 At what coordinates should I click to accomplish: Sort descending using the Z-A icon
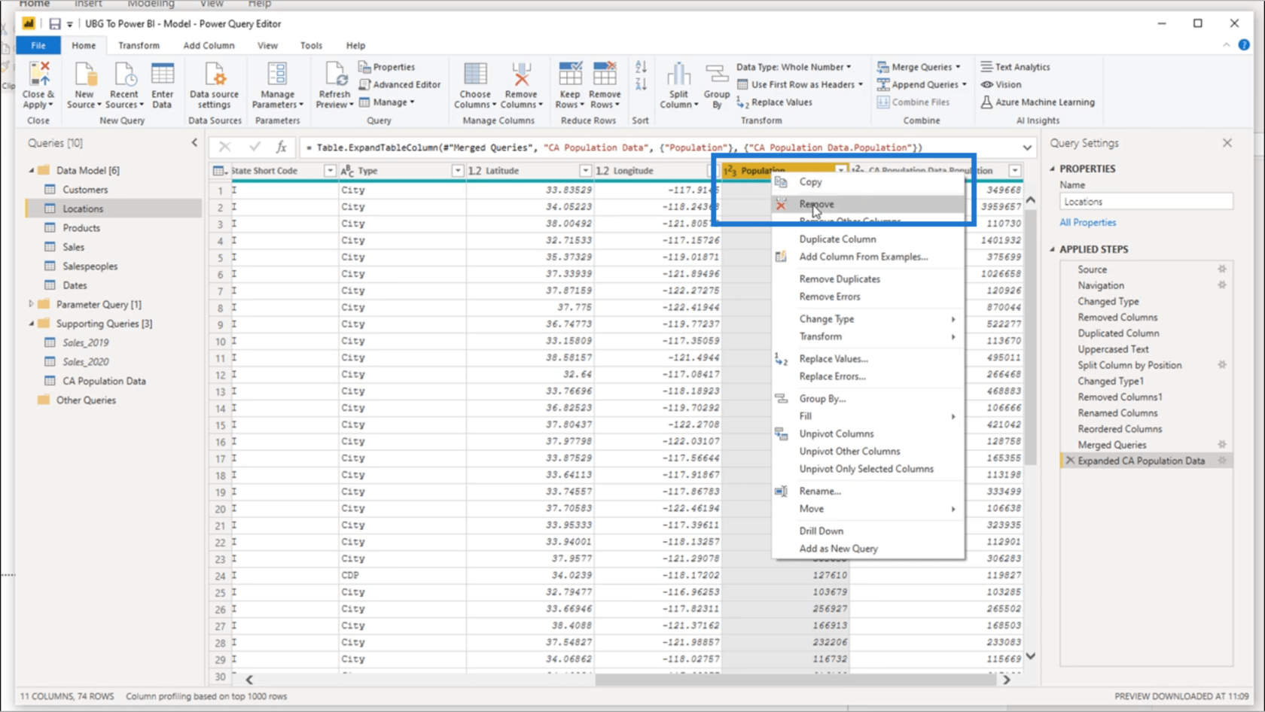click(x=641, y=84)
